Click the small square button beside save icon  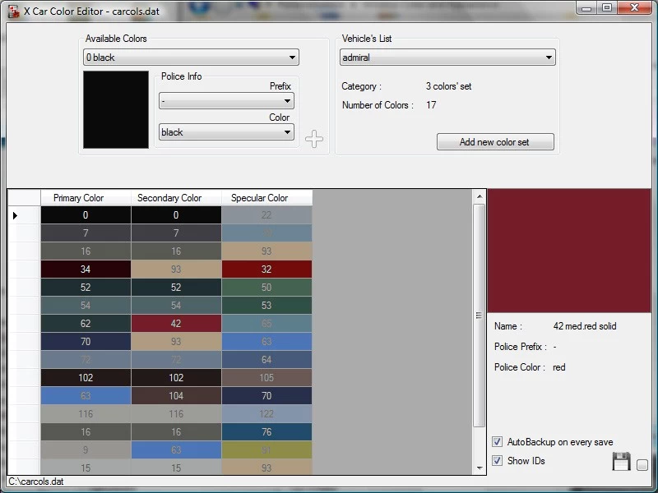642,465
